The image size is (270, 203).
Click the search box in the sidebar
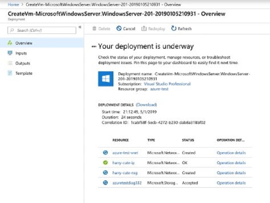[x=42, y=30]
